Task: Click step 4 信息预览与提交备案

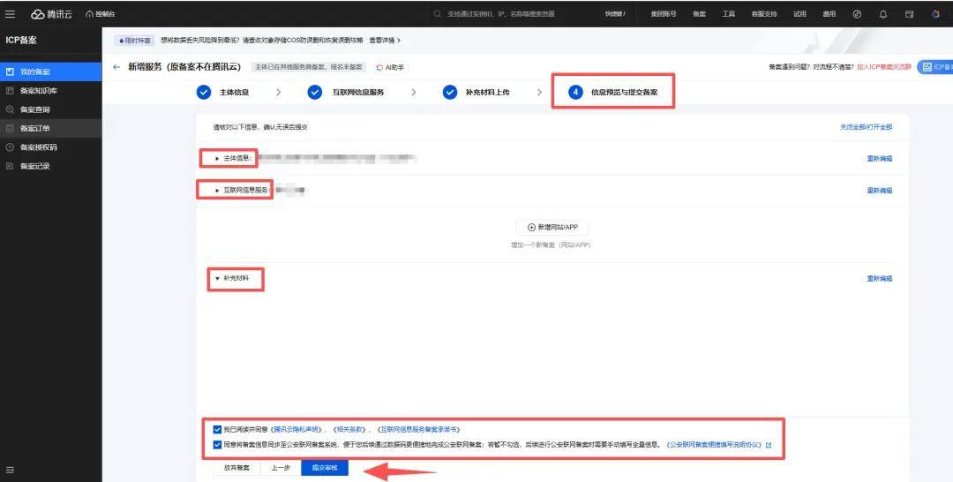Action: (x=612, y=93)
